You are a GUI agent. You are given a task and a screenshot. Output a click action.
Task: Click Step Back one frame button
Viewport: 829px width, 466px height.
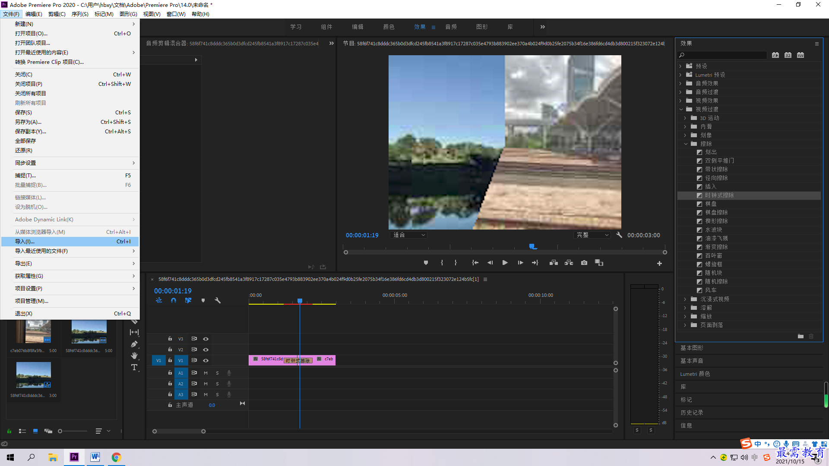point(490,263)
